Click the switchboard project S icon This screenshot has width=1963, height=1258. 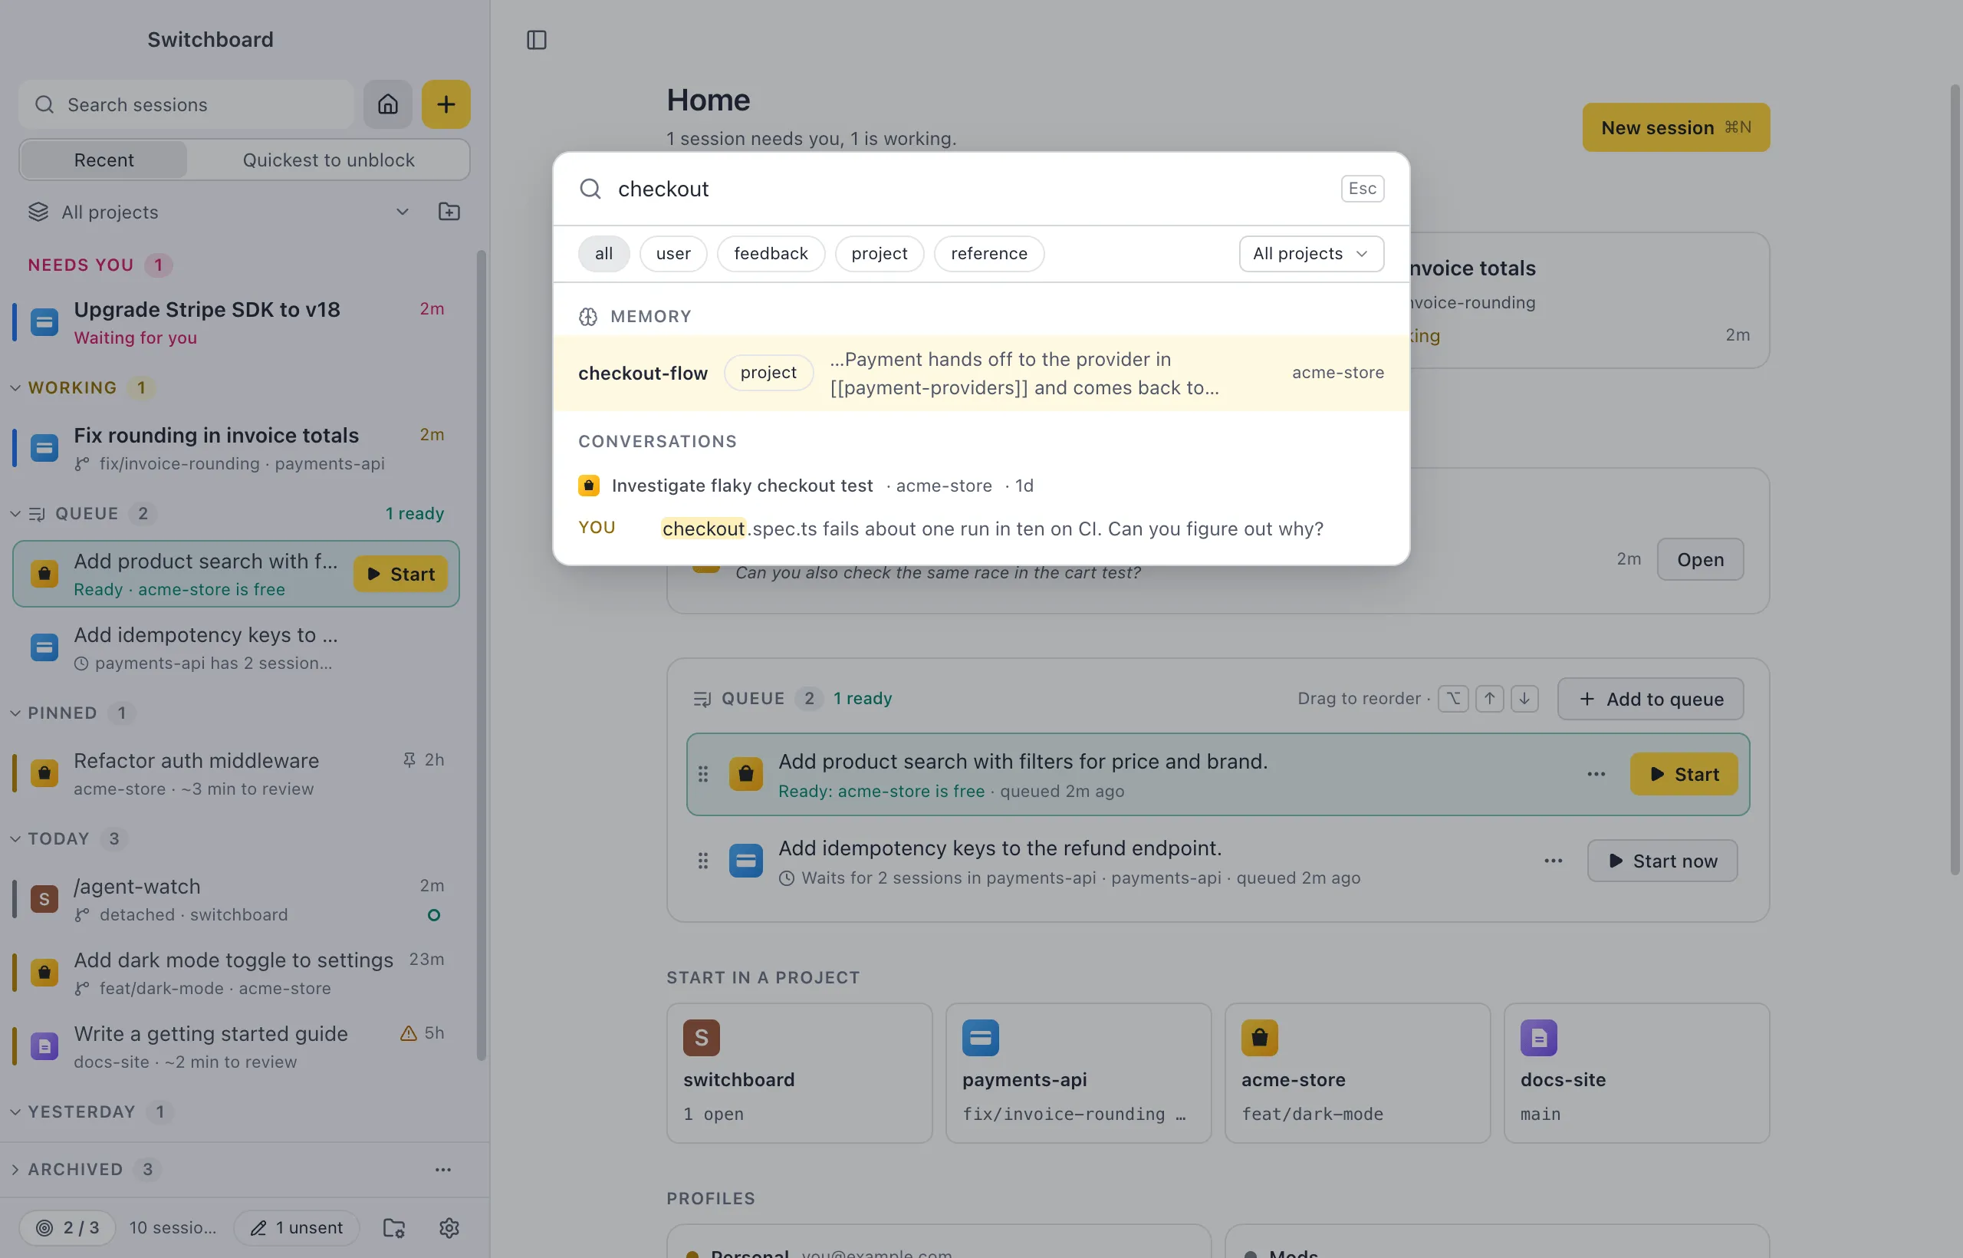click(x=702, y=1037)
